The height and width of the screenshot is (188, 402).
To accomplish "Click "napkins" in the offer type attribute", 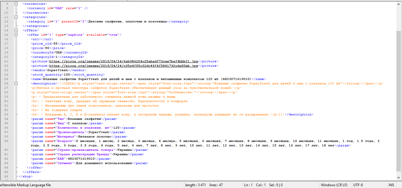I will (75, 35).
